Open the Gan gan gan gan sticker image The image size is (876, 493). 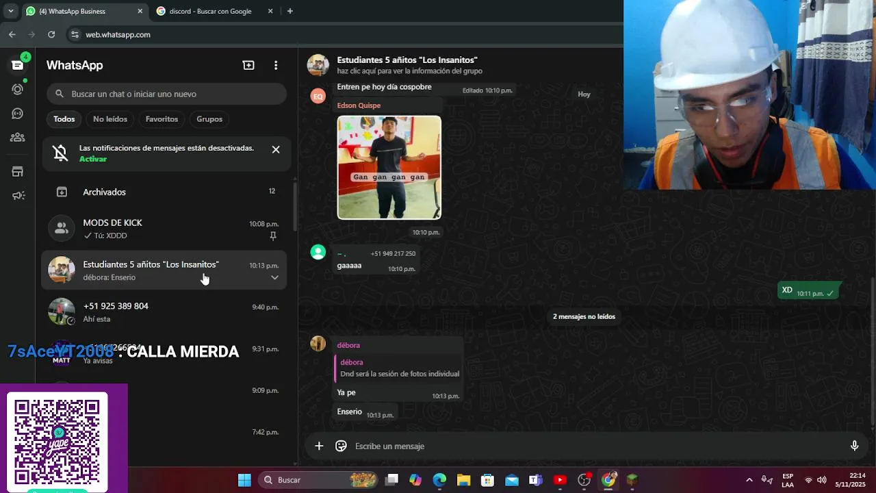tap(389, 168)
